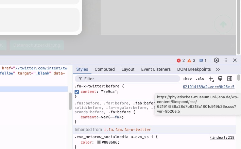This screenshot has width=241, height=149.
Task: Open the (index):218 source link
Action: tap(222, 137)
